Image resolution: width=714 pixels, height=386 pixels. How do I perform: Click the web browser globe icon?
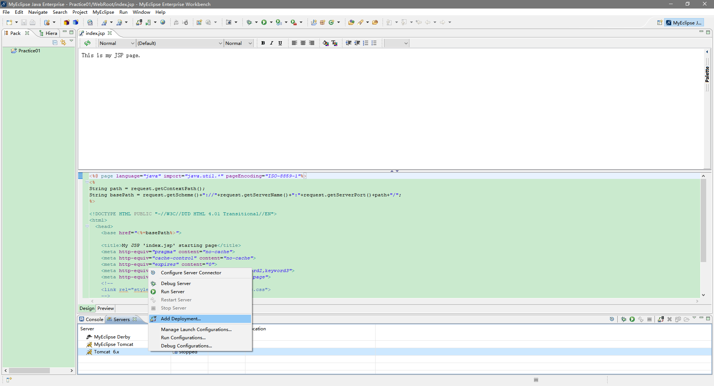coord(163,22)
